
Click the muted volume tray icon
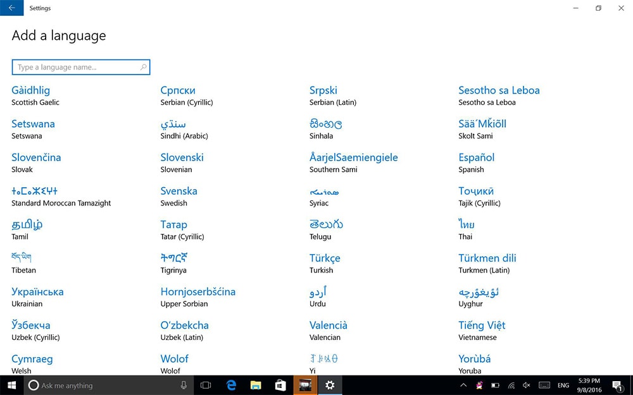click(527, 385)
